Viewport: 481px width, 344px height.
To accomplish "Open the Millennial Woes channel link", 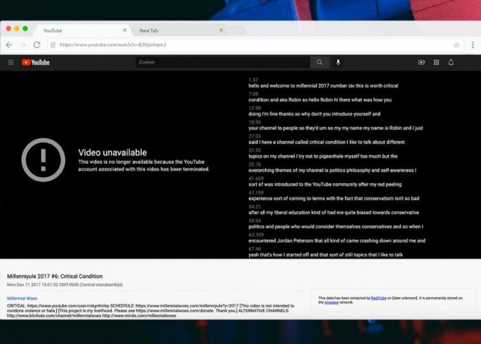I will [22, 298].
